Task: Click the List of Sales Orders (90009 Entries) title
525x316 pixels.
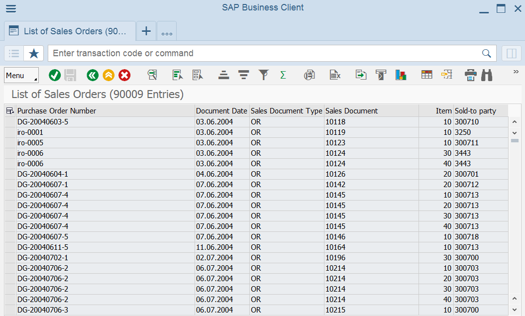Action: click(98, 95)
